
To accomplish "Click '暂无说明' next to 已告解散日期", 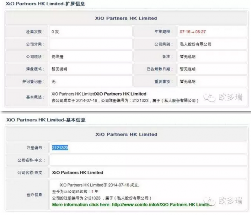I will pos(188,69).
